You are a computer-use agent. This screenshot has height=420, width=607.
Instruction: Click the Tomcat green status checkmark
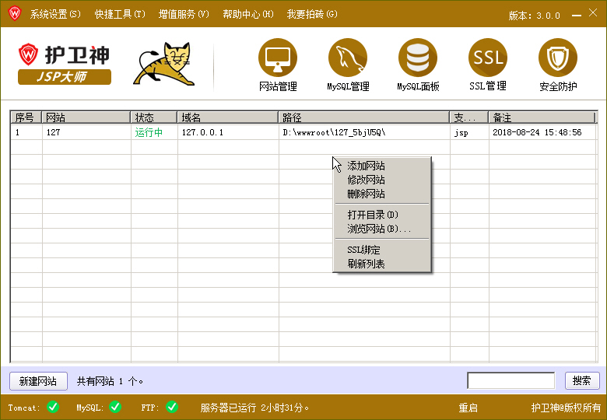click(x=53, y=407)
